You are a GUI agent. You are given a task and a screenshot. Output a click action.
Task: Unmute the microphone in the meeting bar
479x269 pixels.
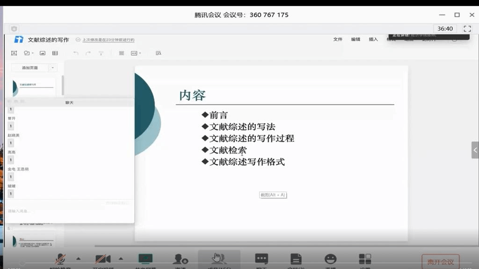point(60,259)
